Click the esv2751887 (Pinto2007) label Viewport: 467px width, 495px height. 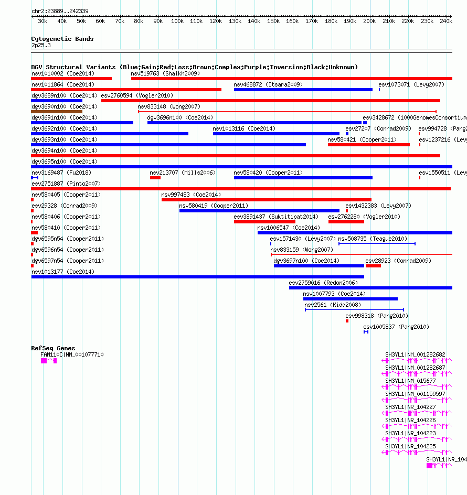pos(66,184)
